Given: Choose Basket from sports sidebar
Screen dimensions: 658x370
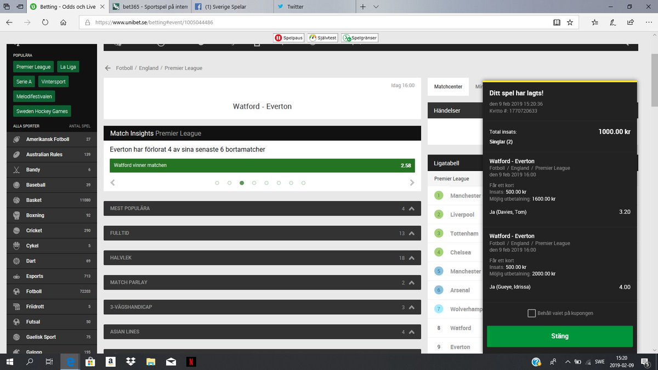Looking at the screenshot, I should 52,200.
